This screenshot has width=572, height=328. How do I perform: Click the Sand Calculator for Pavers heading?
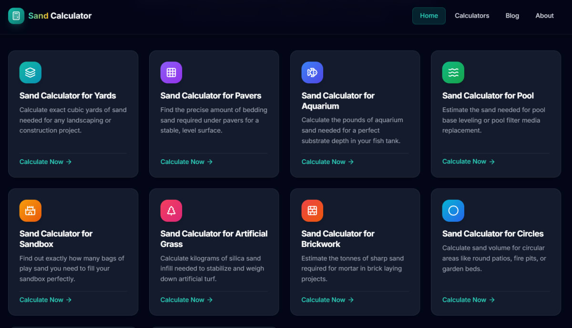click(x=211, y=95)
